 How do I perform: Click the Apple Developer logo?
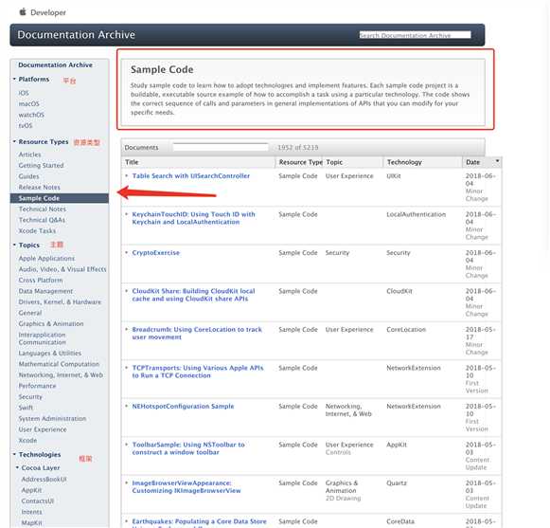coord(23,12)
